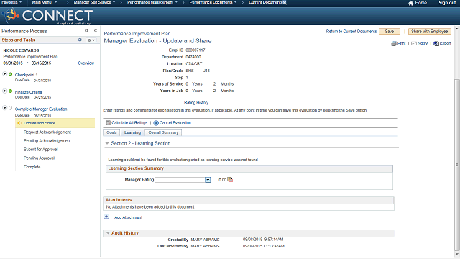Click Request Acknowledgement step text
This screenshot has height=259, width=460.
[47, 132]
